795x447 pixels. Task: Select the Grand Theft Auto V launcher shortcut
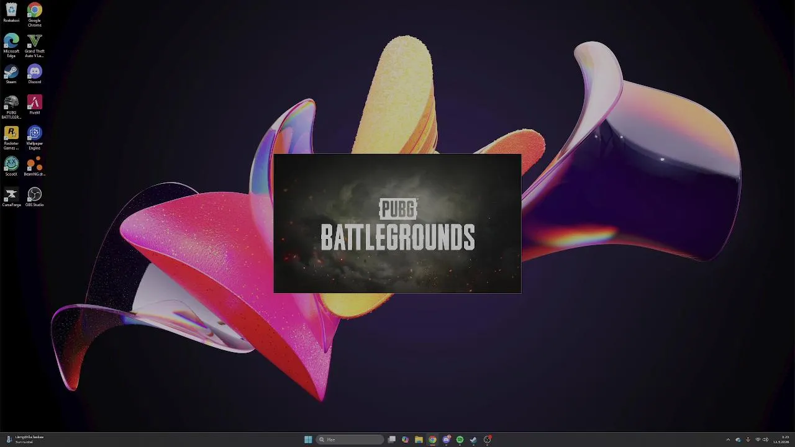pyautogui.click(x=35, y=45)
